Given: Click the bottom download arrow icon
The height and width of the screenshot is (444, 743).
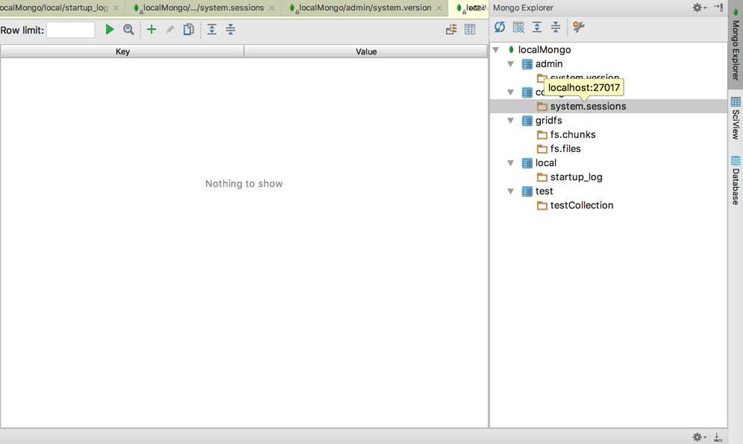Looking at the screenshot, I should [x=718, y=437].
